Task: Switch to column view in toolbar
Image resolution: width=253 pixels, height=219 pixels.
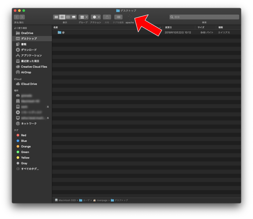Action: coord(68,17)
